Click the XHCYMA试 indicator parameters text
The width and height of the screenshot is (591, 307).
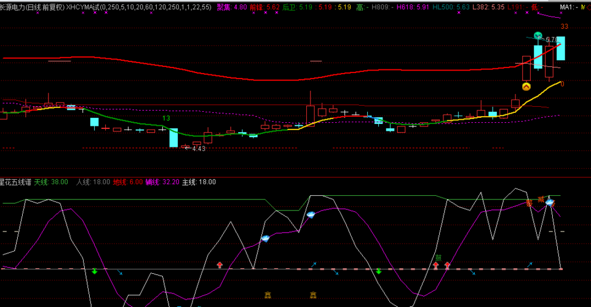tap(139, 7)
